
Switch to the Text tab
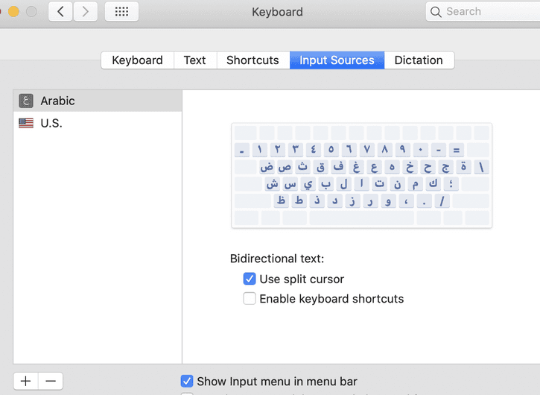click(x=194, y=60)
